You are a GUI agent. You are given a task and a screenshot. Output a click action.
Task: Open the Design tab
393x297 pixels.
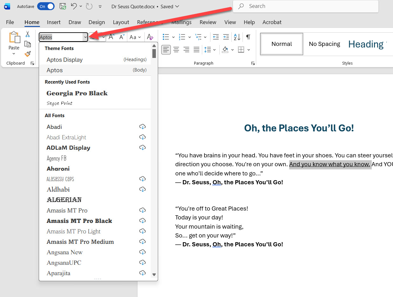(x=97, y=22)
